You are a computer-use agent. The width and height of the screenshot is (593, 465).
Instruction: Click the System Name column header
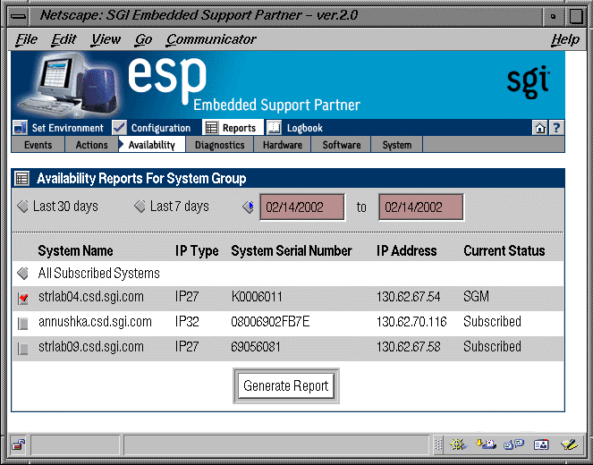[x=75, y=250]
